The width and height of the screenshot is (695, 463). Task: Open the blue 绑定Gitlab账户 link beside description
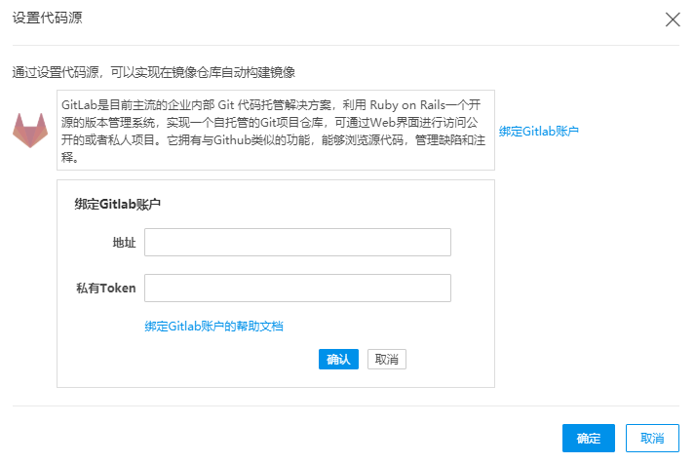click(538, 132)
